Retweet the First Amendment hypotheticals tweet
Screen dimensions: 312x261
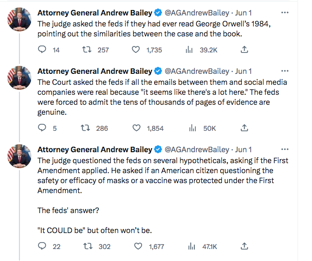[x=86, y=246]
